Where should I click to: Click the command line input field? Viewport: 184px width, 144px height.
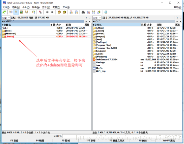point(122,136)
